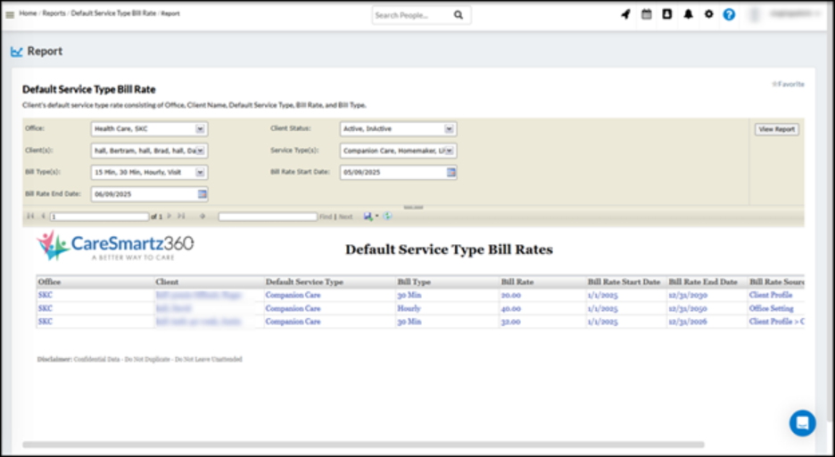Click Bill Rate End Date column header
This screenshot has height=457, width=835.
point(707,282)
